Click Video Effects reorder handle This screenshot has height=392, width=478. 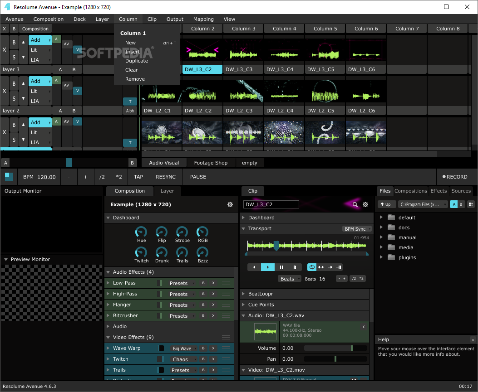(226, 337)
